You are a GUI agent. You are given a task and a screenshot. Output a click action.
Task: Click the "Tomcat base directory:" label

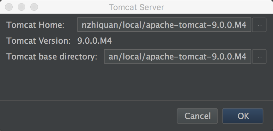click(x=52, y=57)
